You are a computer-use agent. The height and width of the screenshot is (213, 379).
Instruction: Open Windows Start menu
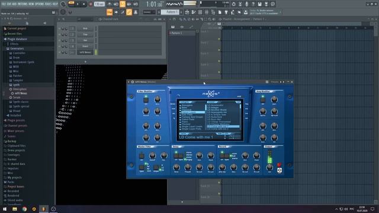coord(5,209)
